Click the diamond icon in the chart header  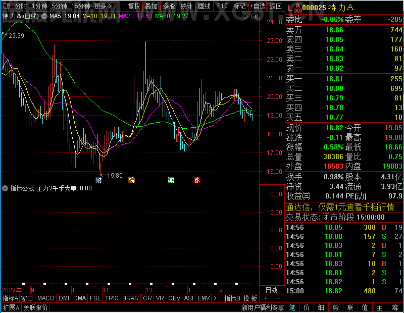[245, 17]
